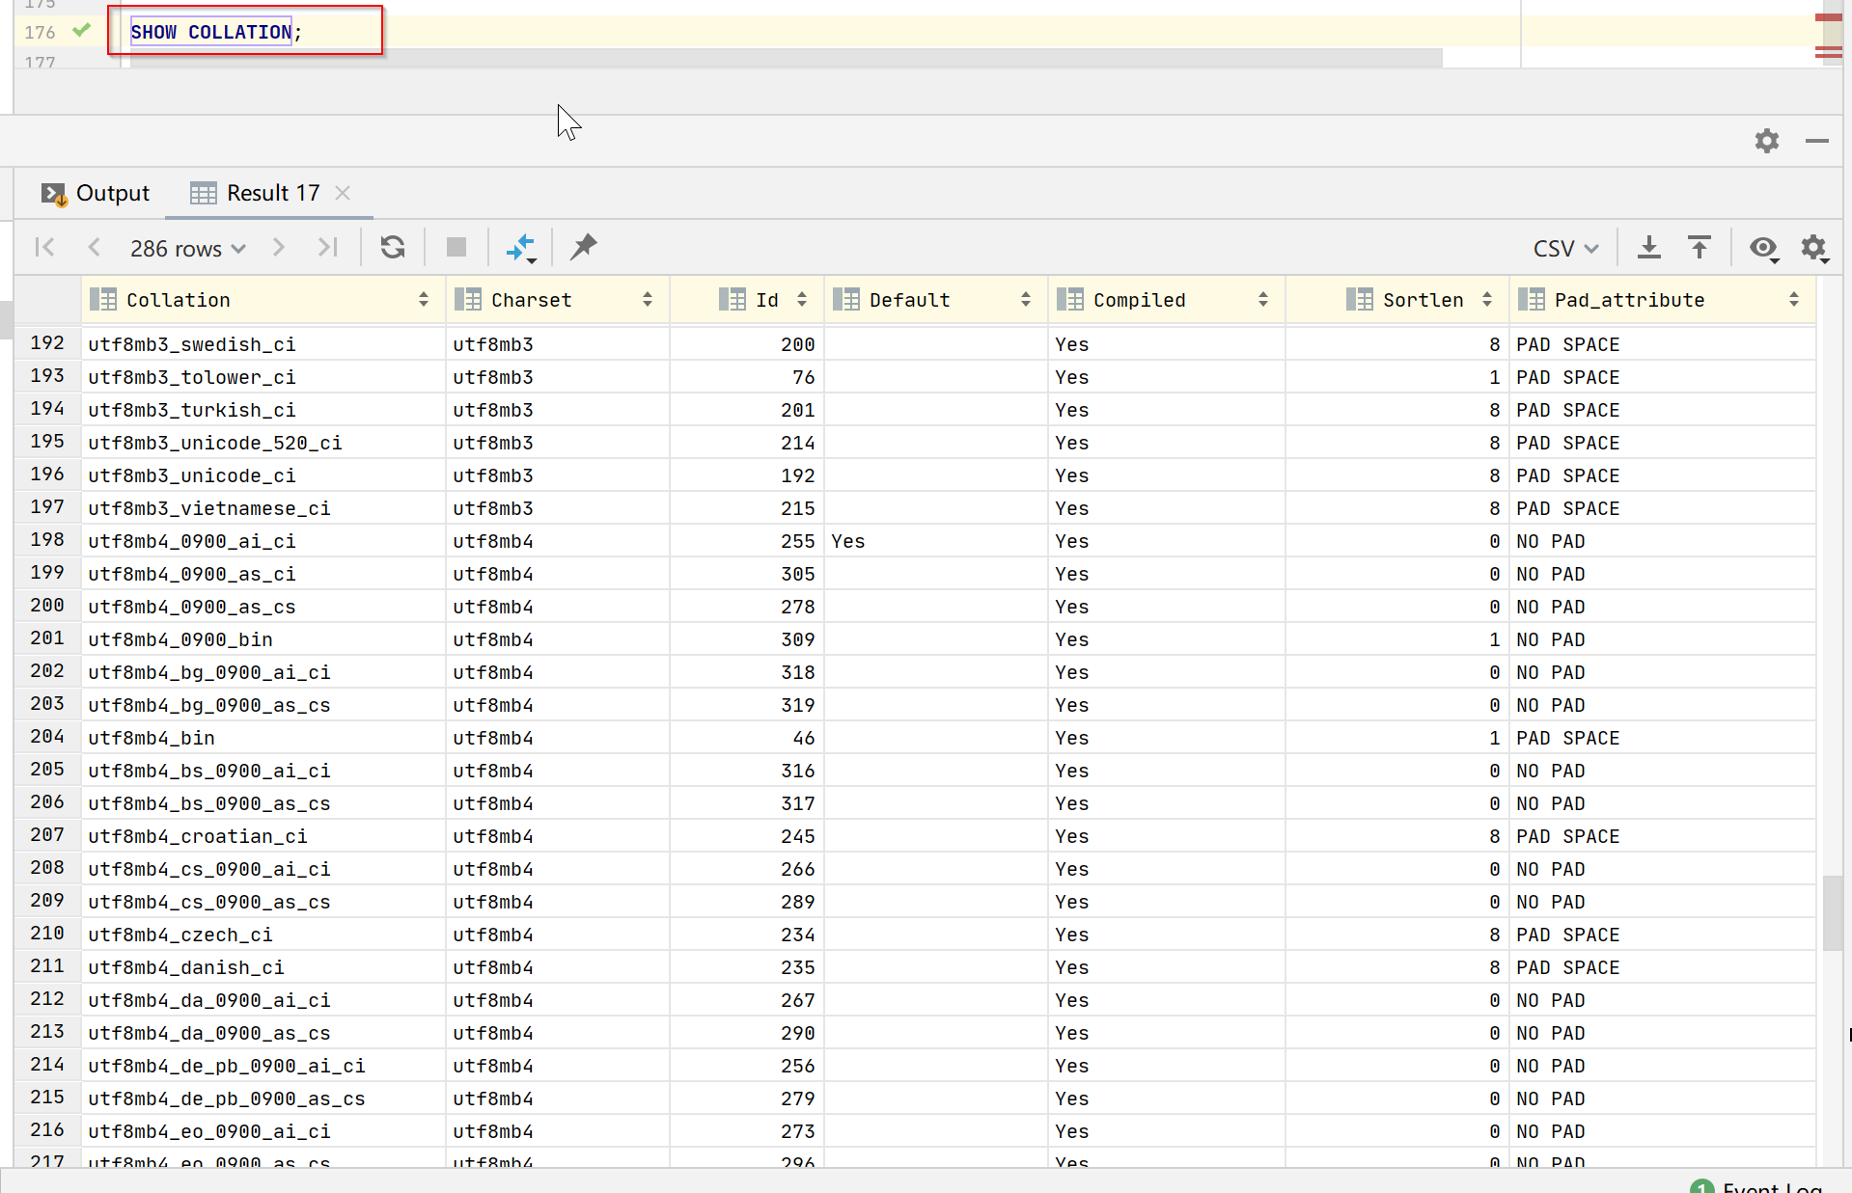Select cell utf8mb4_bin
Viewport: 1852px width, 1193px height.
263,738
